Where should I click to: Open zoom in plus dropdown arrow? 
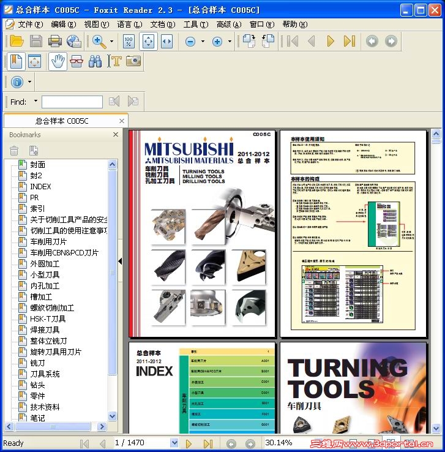click(x=230, y=42)
